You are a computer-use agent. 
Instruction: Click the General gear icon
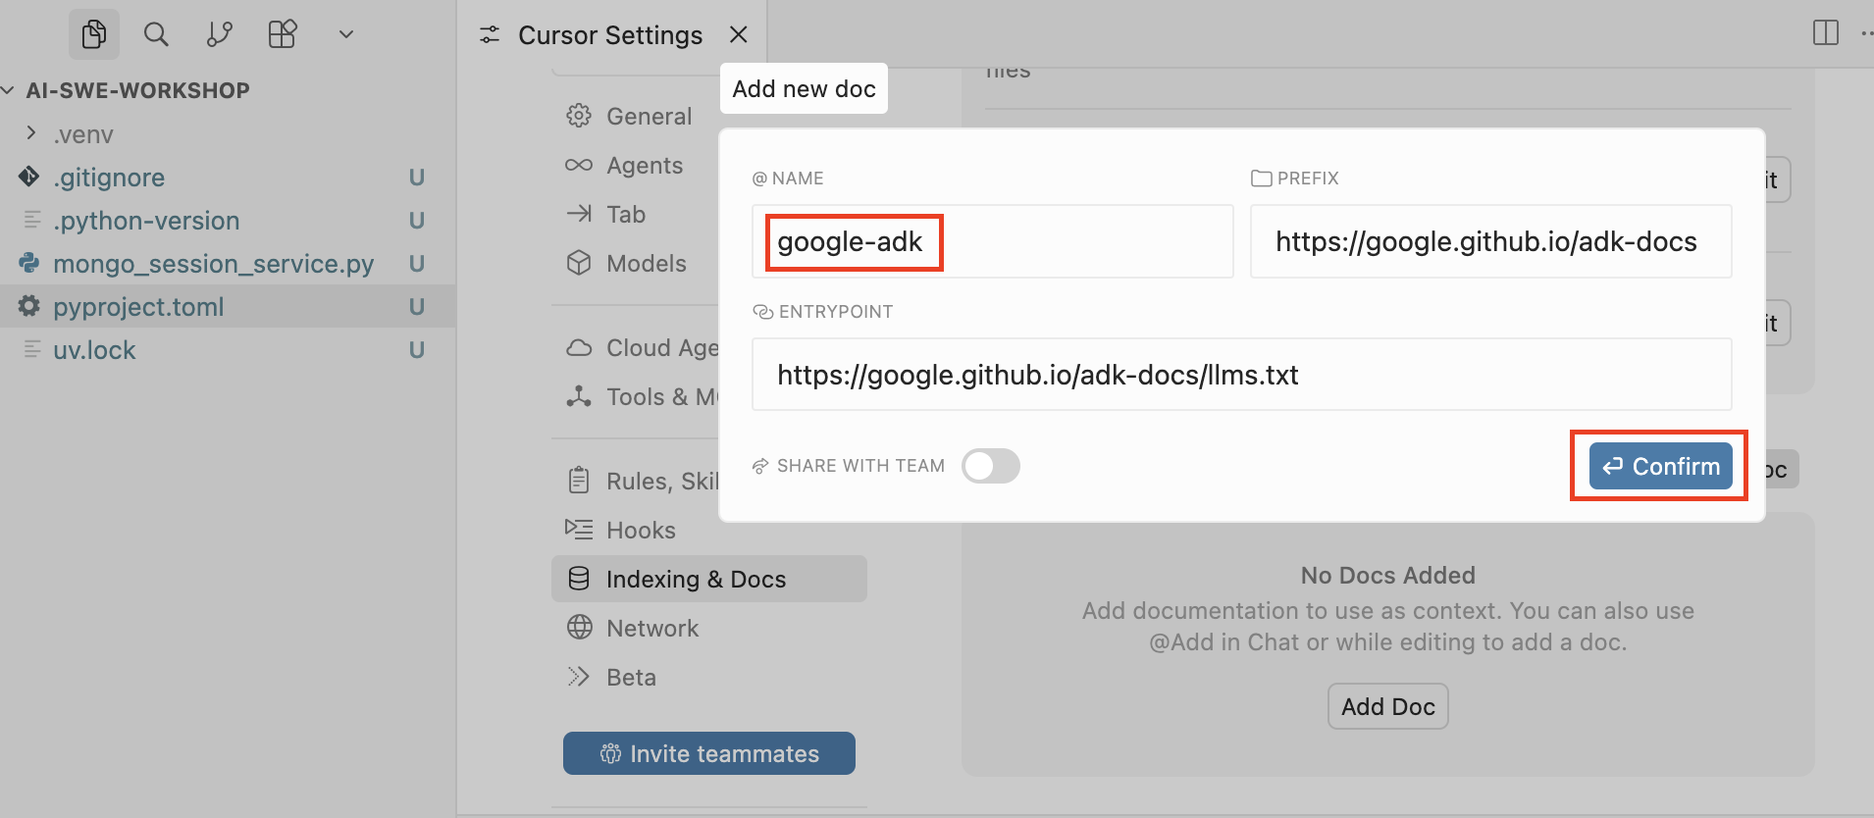[x=579, y=116]
